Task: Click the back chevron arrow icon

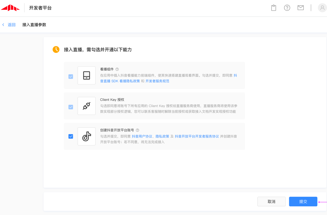Action: (3, 25)
